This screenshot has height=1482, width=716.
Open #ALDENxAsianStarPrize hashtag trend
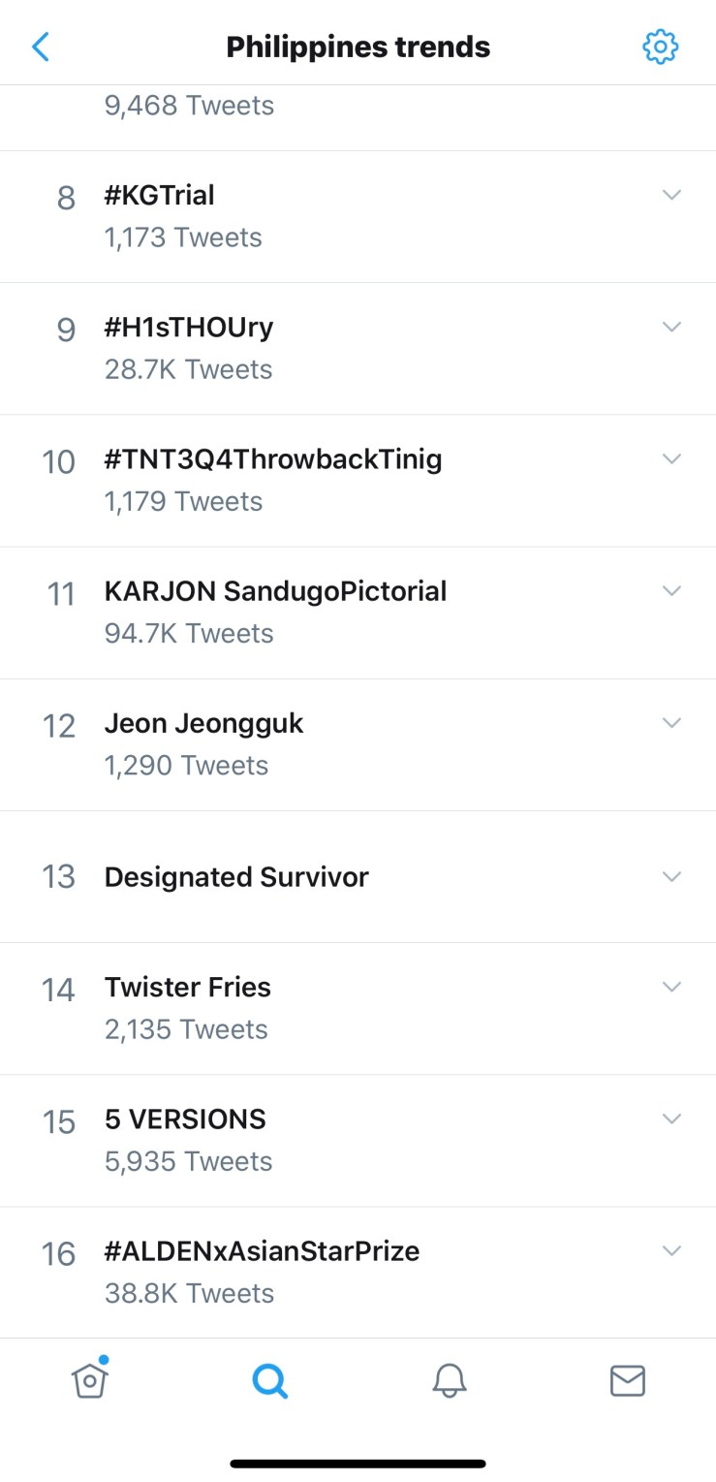click(x=262, y=1251)
